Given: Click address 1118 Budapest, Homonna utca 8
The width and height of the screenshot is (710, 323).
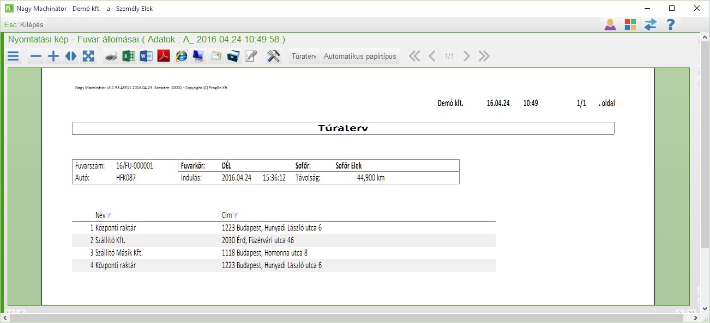Looking at the screenshot, I should 264,253.
